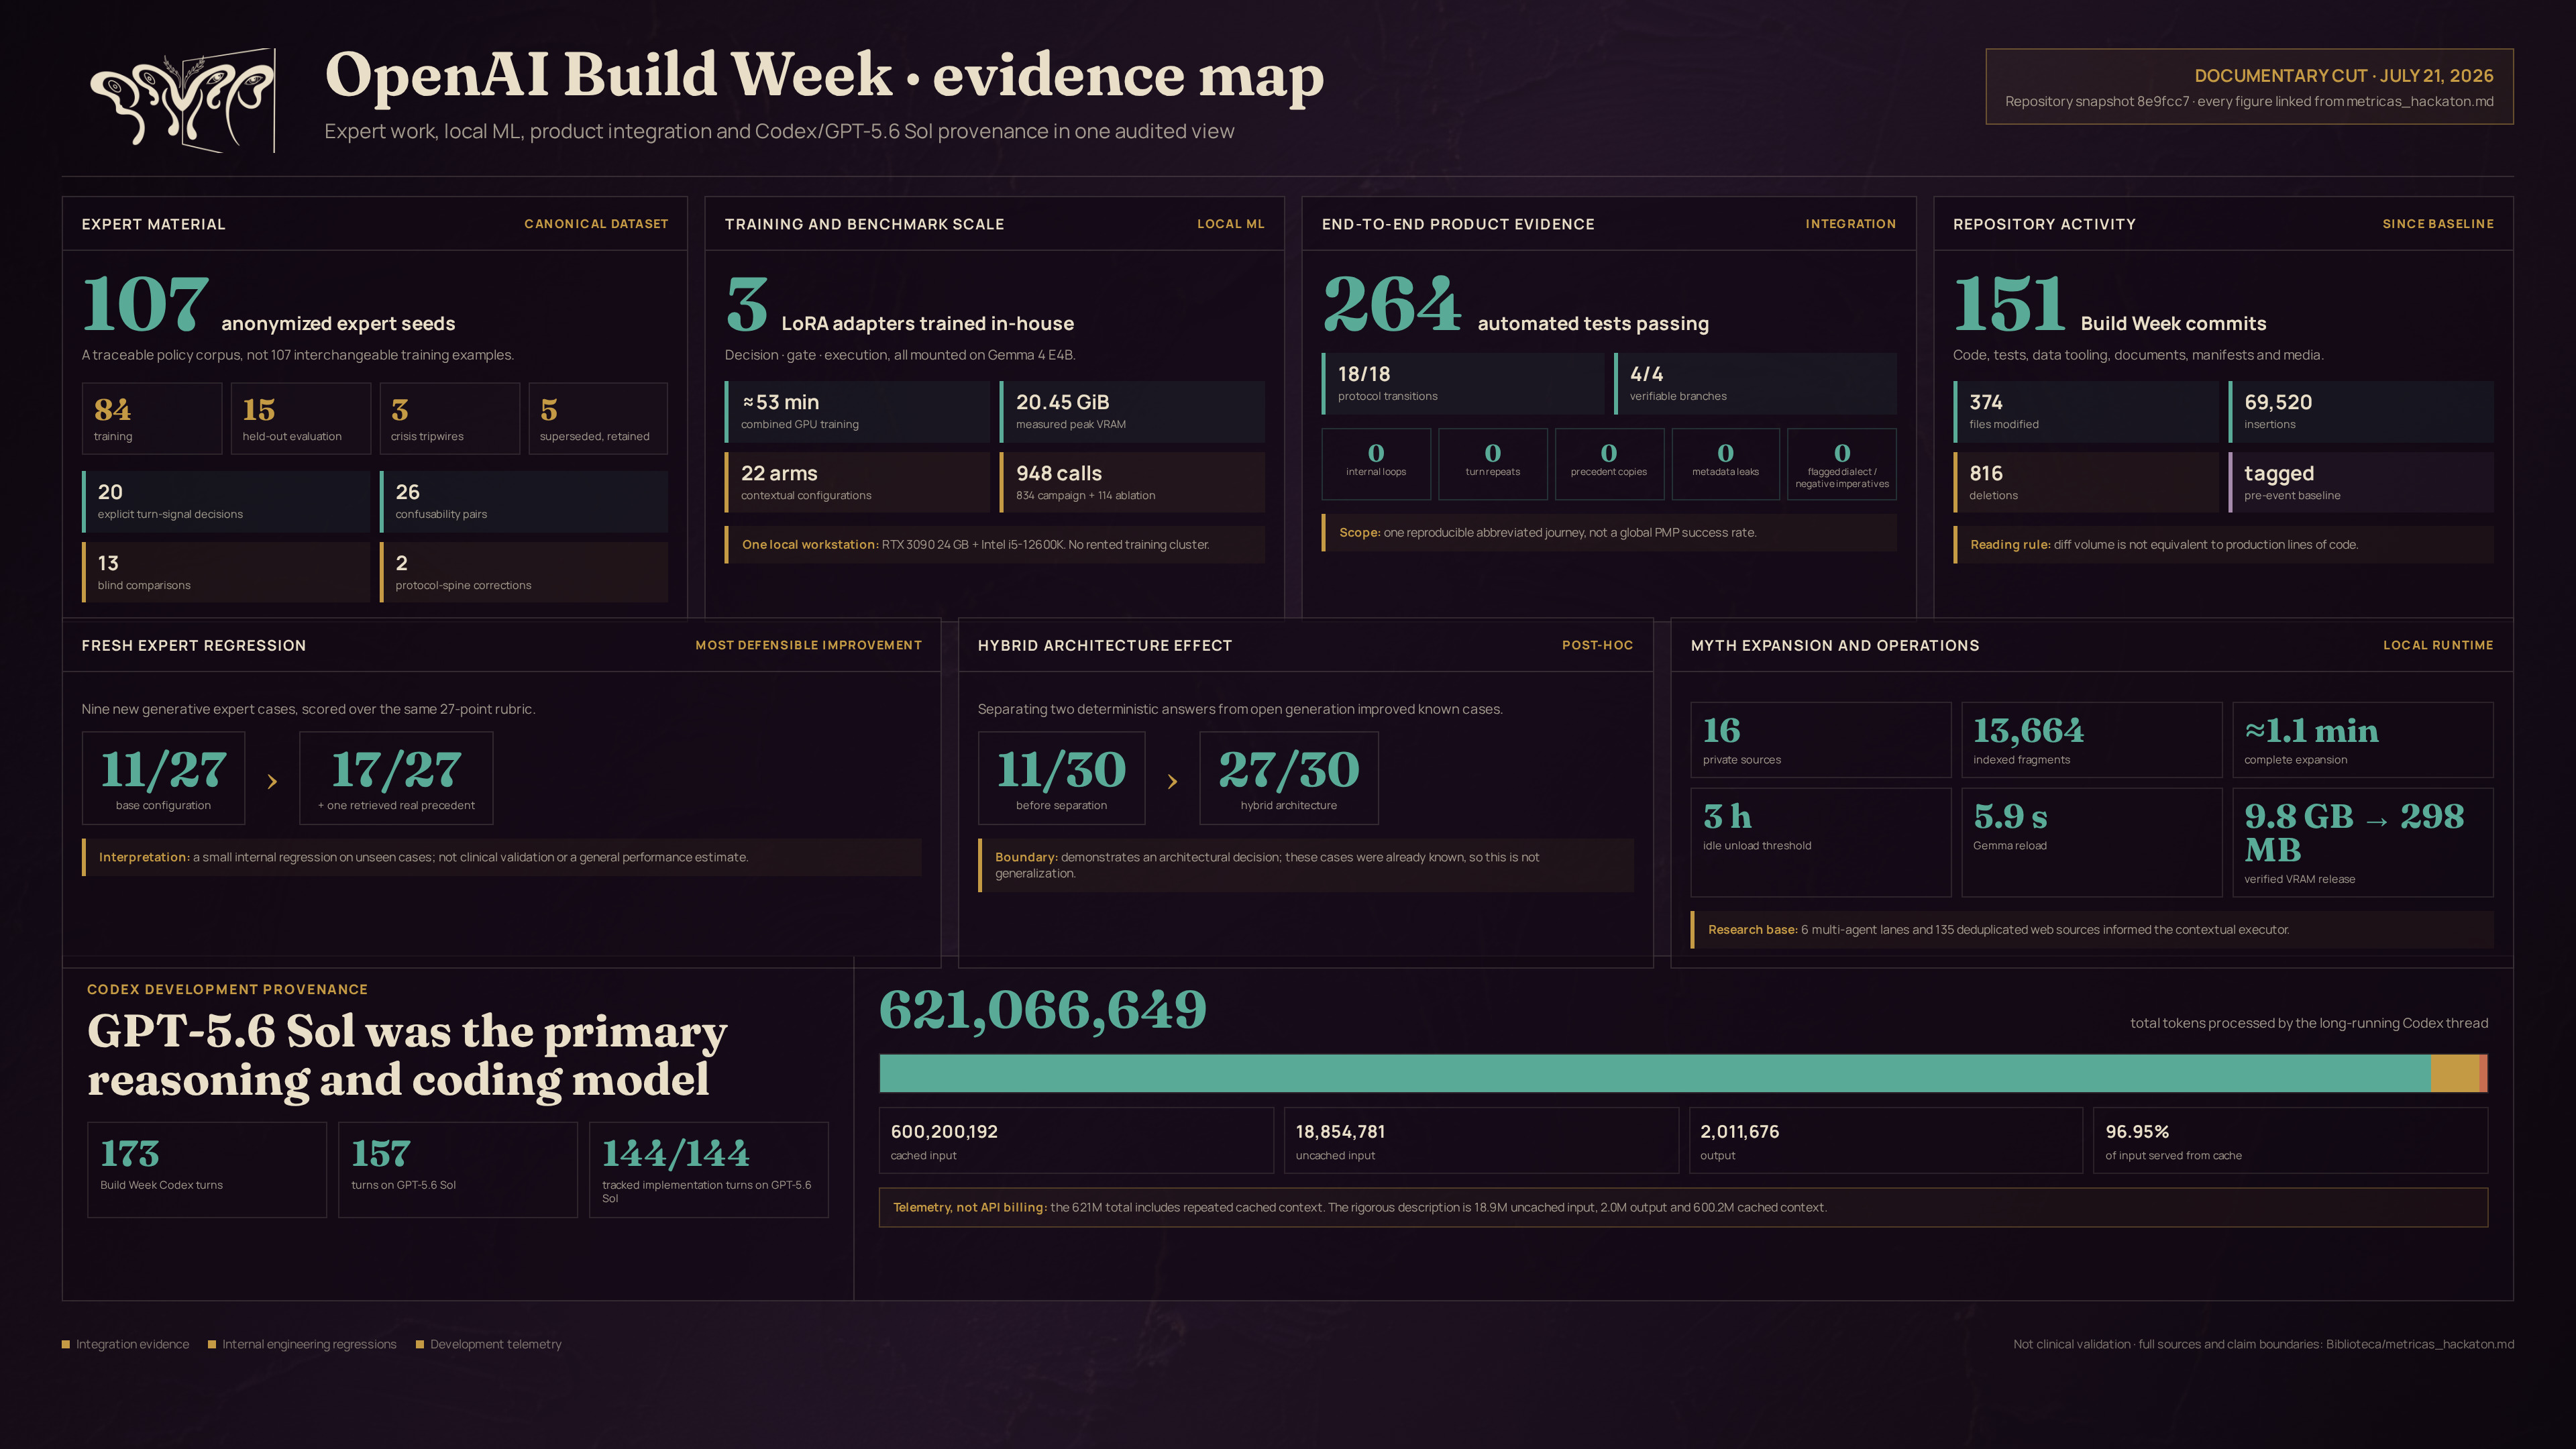Click the arrow between 11/30 and 27/30
The width and height of the screenshot is (2576, 1449).
click(x=1172, y=781)
